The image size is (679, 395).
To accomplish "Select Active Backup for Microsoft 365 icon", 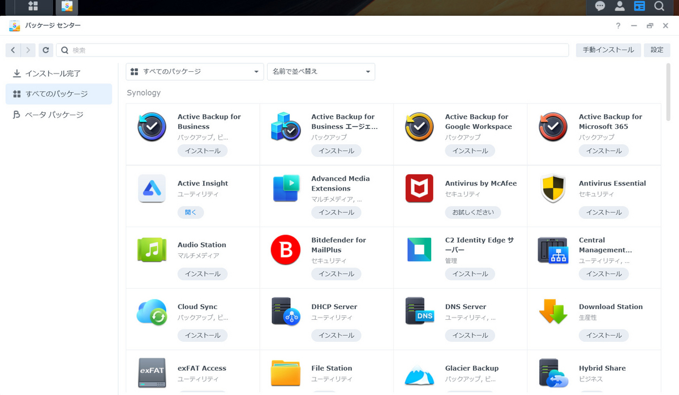I will (553, 127).
